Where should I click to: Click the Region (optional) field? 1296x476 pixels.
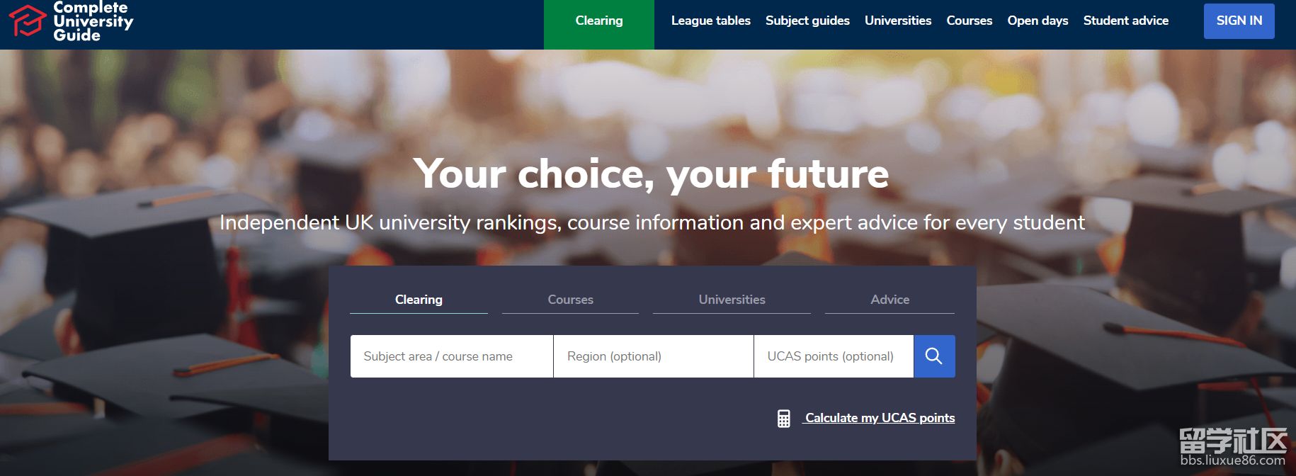coord(653,356)
